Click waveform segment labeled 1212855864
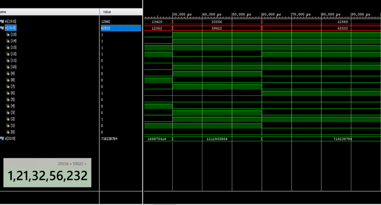This screenshot has width=381, height=205. [217, 139]
